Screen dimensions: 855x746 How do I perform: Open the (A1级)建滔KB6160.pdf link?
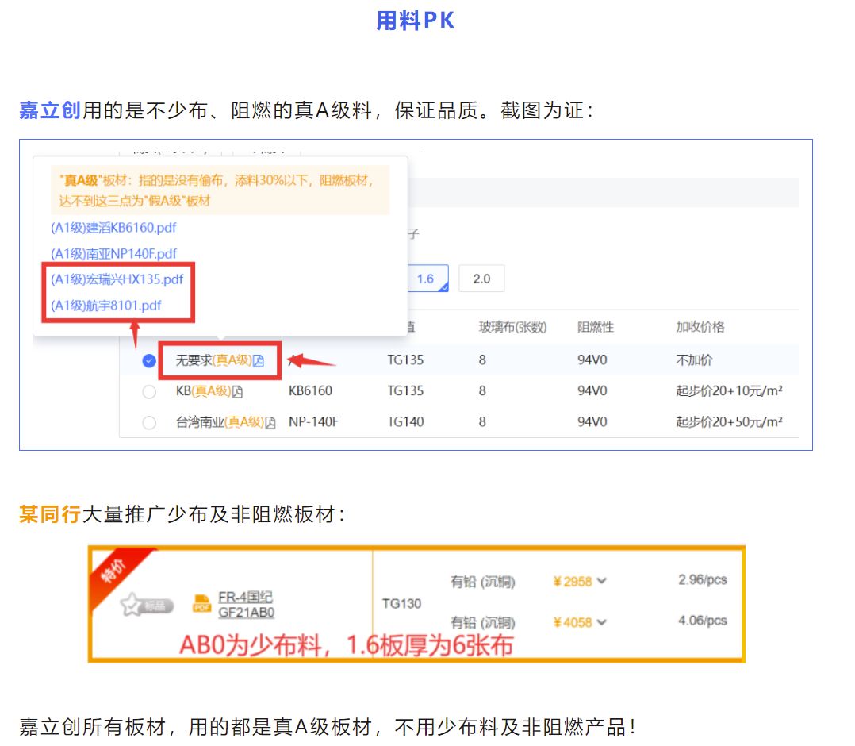click(x=113, y=228)
